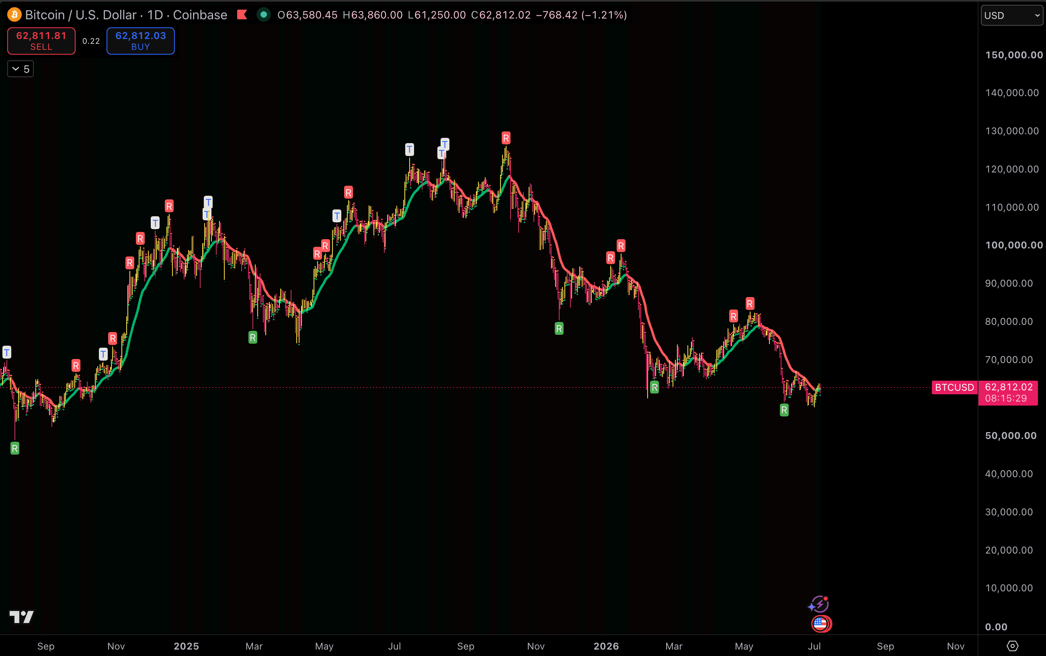Screen dimensions: 1046x656
Task: Click the Bitcoin / U.S. Dollar symbol title
Action: (x=81, y=15)
